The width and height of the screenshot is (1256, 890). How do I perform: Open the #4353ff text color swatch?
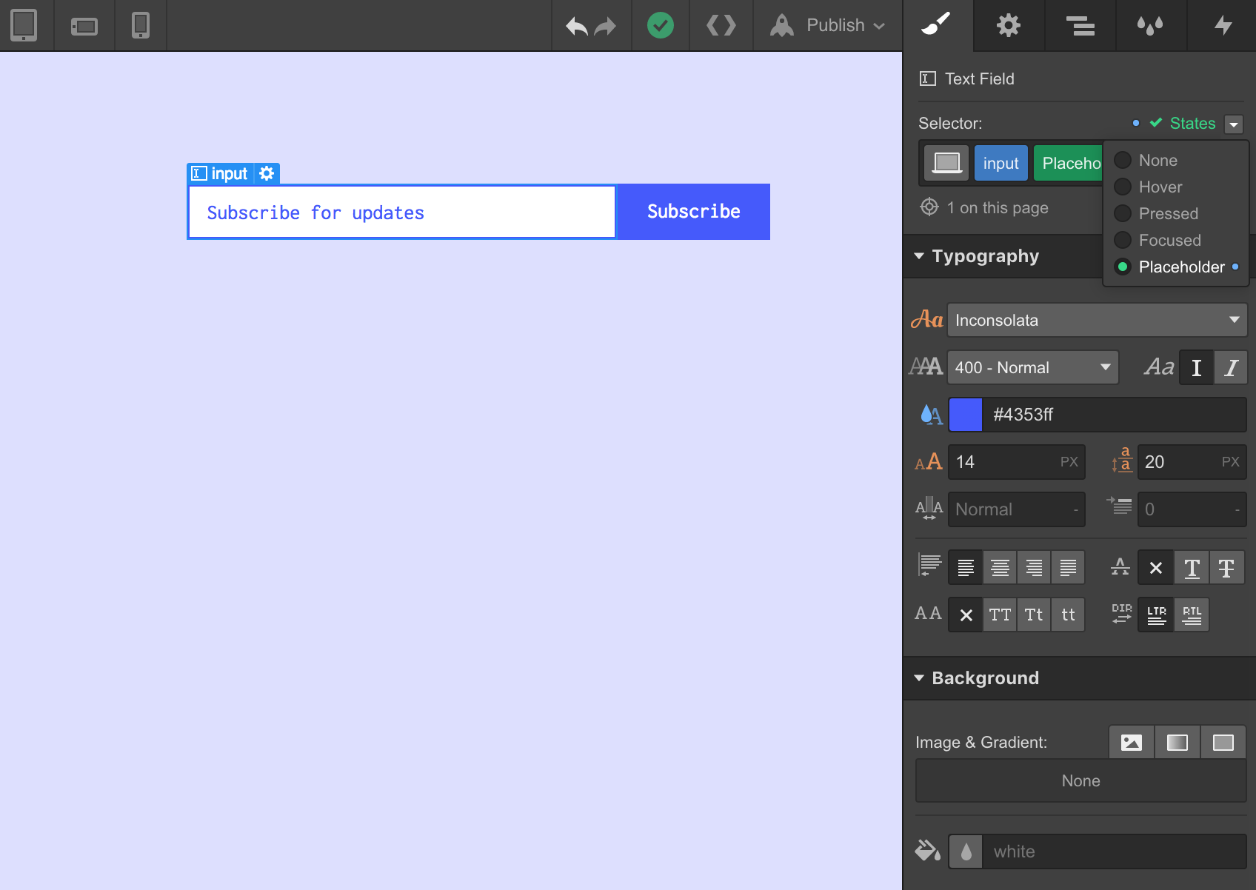pos(965,415)
